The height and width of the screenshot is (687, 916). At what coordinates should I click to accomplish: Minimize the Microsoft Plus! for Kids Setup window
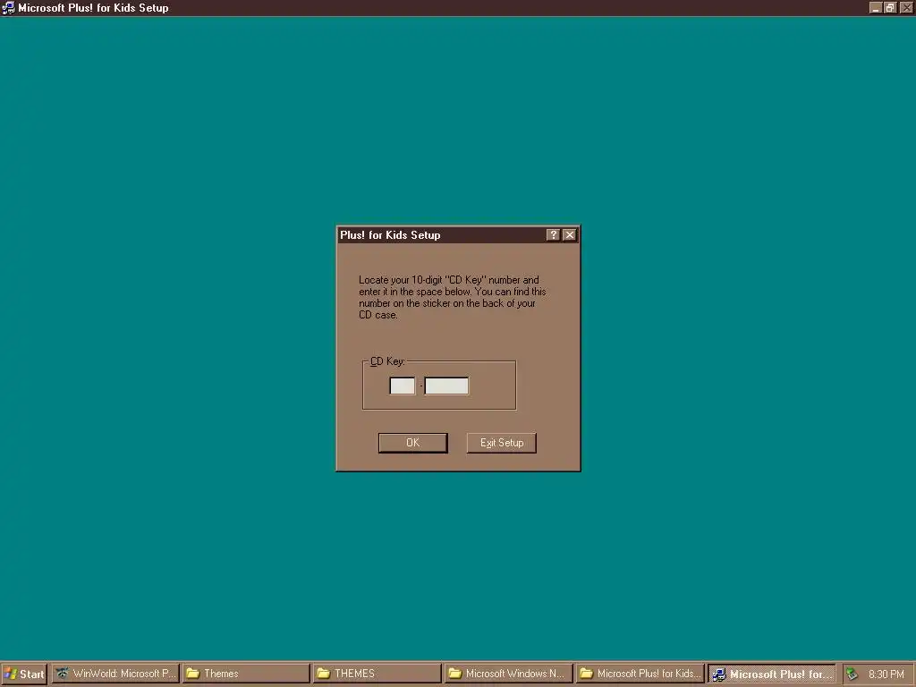click(875, 7)
